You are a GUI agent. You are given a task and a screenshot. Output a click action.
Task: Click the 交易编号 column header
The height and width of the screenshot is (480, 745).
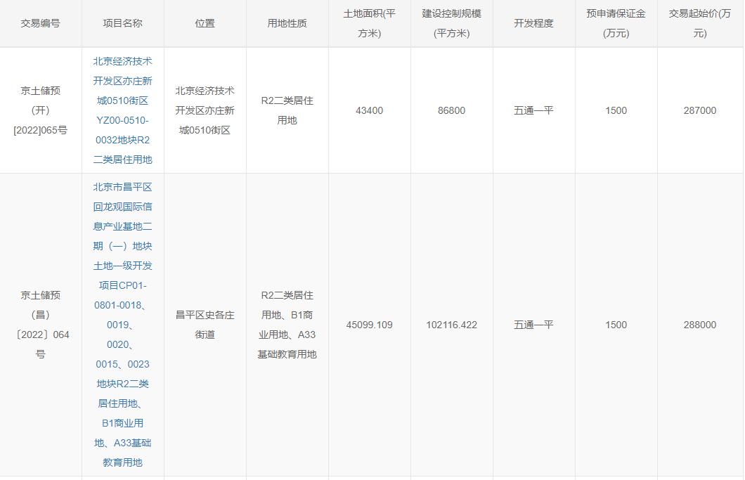40,22
